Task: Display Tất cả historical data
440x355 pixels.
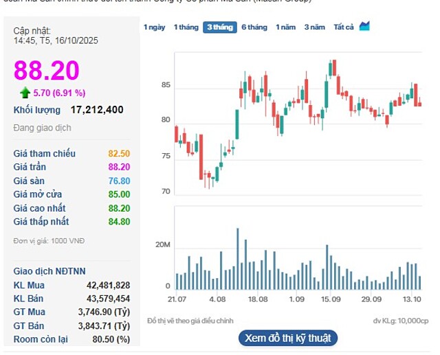Action: (344, 27)
